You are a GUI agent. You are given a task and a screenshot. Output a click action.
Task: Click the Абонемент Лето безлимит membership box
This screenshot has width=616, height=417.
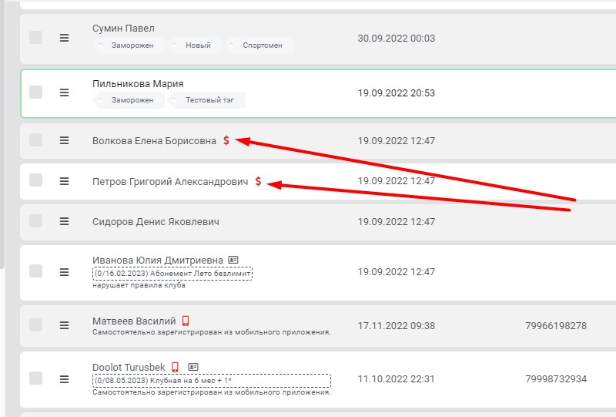click(172, 273)
